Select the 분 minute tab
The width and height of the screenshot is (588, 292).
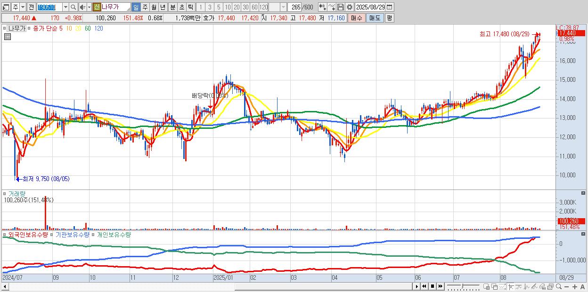click(172, 7)
